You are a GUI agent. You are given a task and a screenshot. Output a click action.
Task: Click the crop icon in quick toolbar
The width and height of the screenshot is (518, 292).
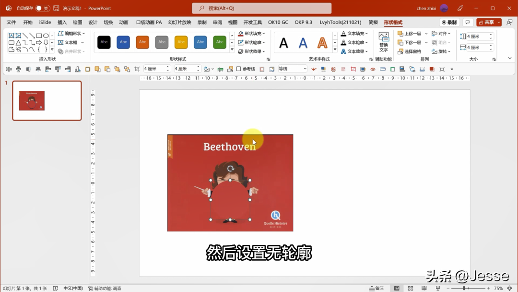coord(137,69)
